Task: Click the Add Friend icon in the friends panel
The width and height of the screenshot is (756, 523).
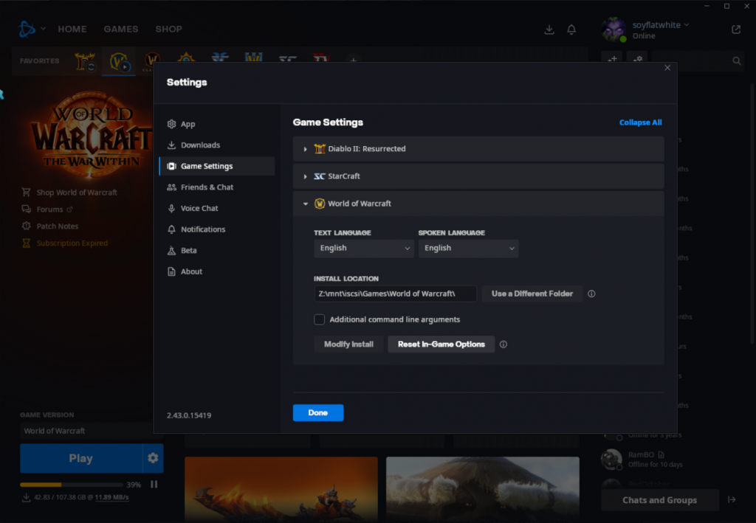Action: tap(613, 60)
